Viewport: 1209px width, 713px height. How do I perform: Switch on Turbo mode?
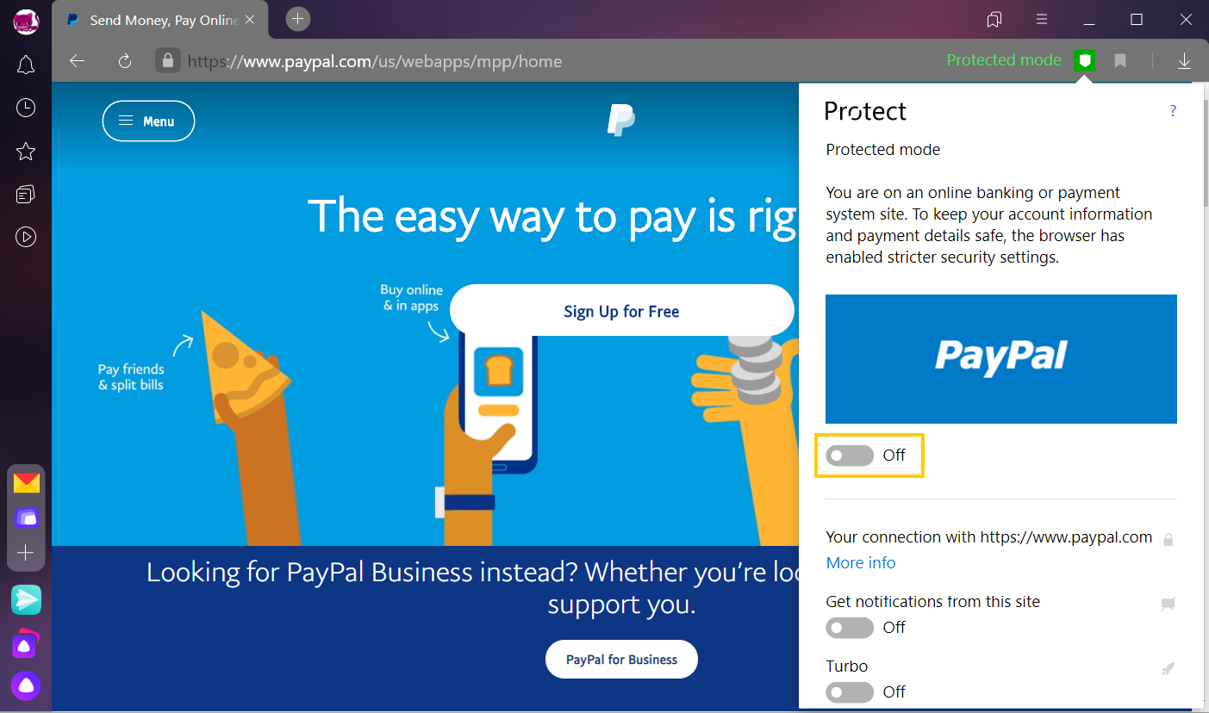tap(850, 691)
